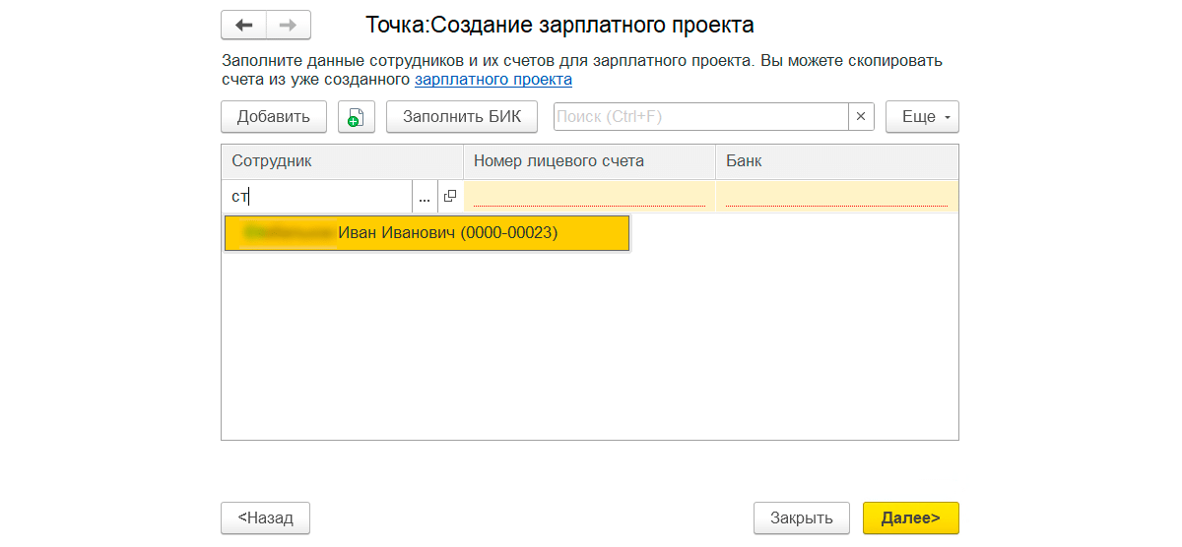Click the forward arrow navigation button
Image resolution: width=1182 pixels, height=547 pixels.
(x=288, y=25)
